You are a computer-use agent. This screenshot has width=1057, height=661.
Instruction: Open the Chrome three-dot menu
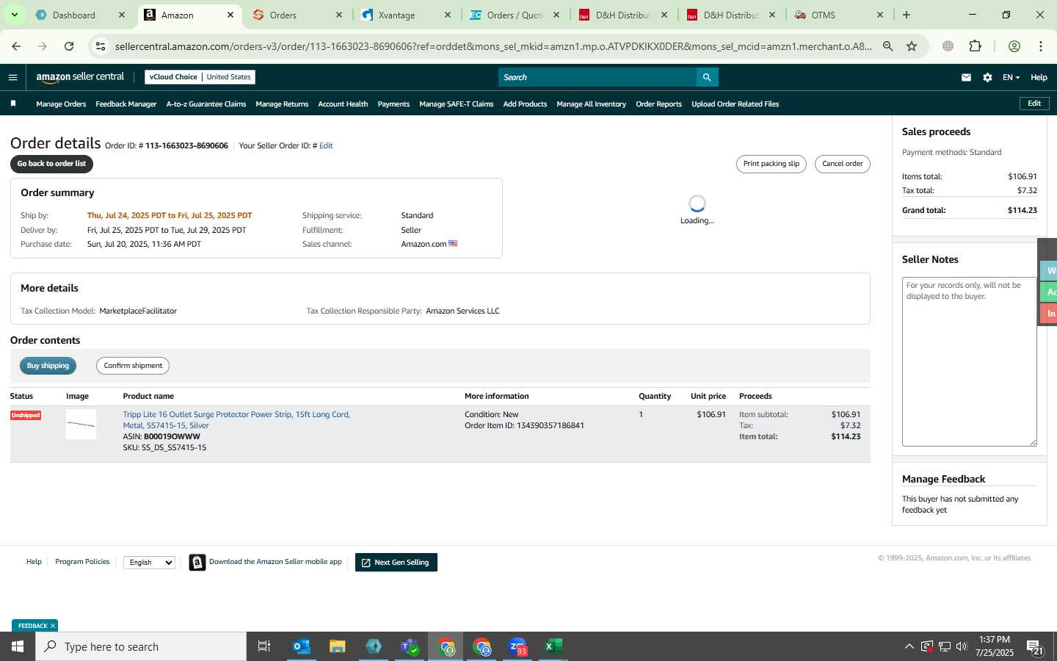pos(1041,46)
